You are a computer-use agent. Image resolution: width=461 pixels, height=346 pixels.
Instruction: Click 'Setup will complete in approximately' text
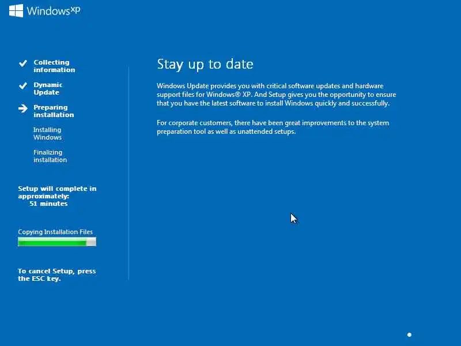point(57,192)
